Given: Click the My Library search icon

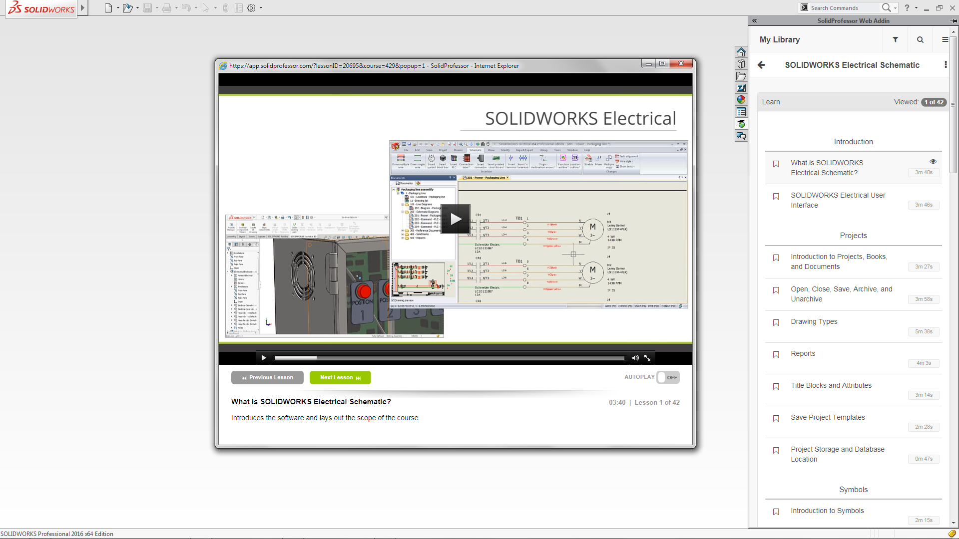Looking at the screenshot, I should click(920, 40).
